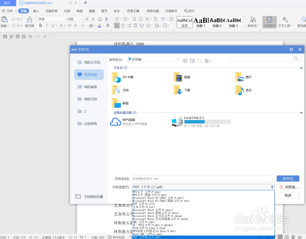
Task: Click the 取消 button
Action: pyautogui.click(x=288, y=196)
